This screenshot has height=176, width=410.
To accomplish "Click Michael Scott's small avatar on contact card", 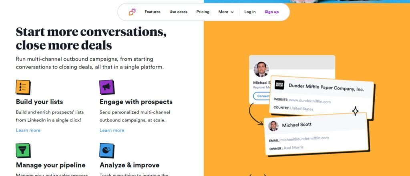I will 273,126.
